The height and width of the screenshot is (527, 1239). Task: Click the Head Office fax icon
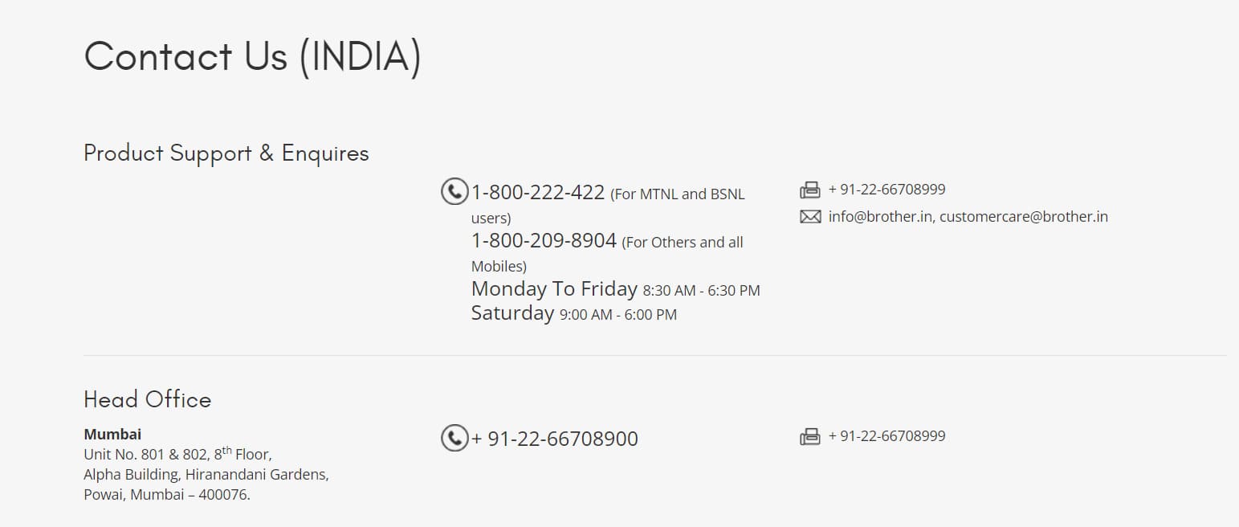(810, 437)
